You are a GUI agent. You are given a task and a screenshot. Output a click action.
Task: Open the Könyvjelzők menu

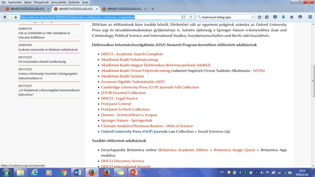(58, 2)
